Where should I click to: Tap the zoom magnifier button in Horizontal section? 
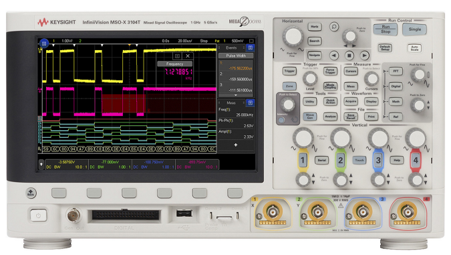pyautogui.click(x=334, y=27)
